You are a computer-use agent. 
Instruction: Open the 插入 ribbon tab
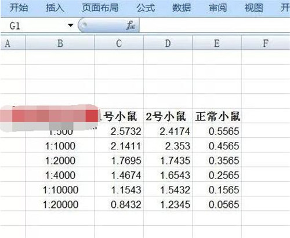[55, 8]
